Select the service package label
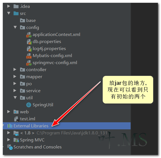 click(33, 91)
